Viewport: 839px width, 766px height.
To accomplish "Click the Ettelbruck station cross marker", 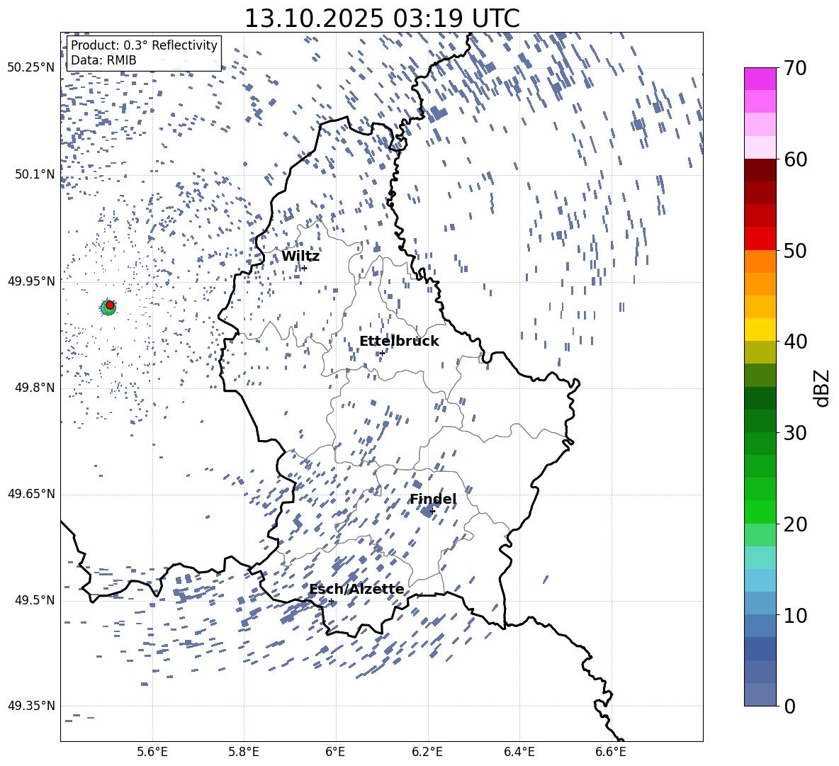I will (382, 353).
